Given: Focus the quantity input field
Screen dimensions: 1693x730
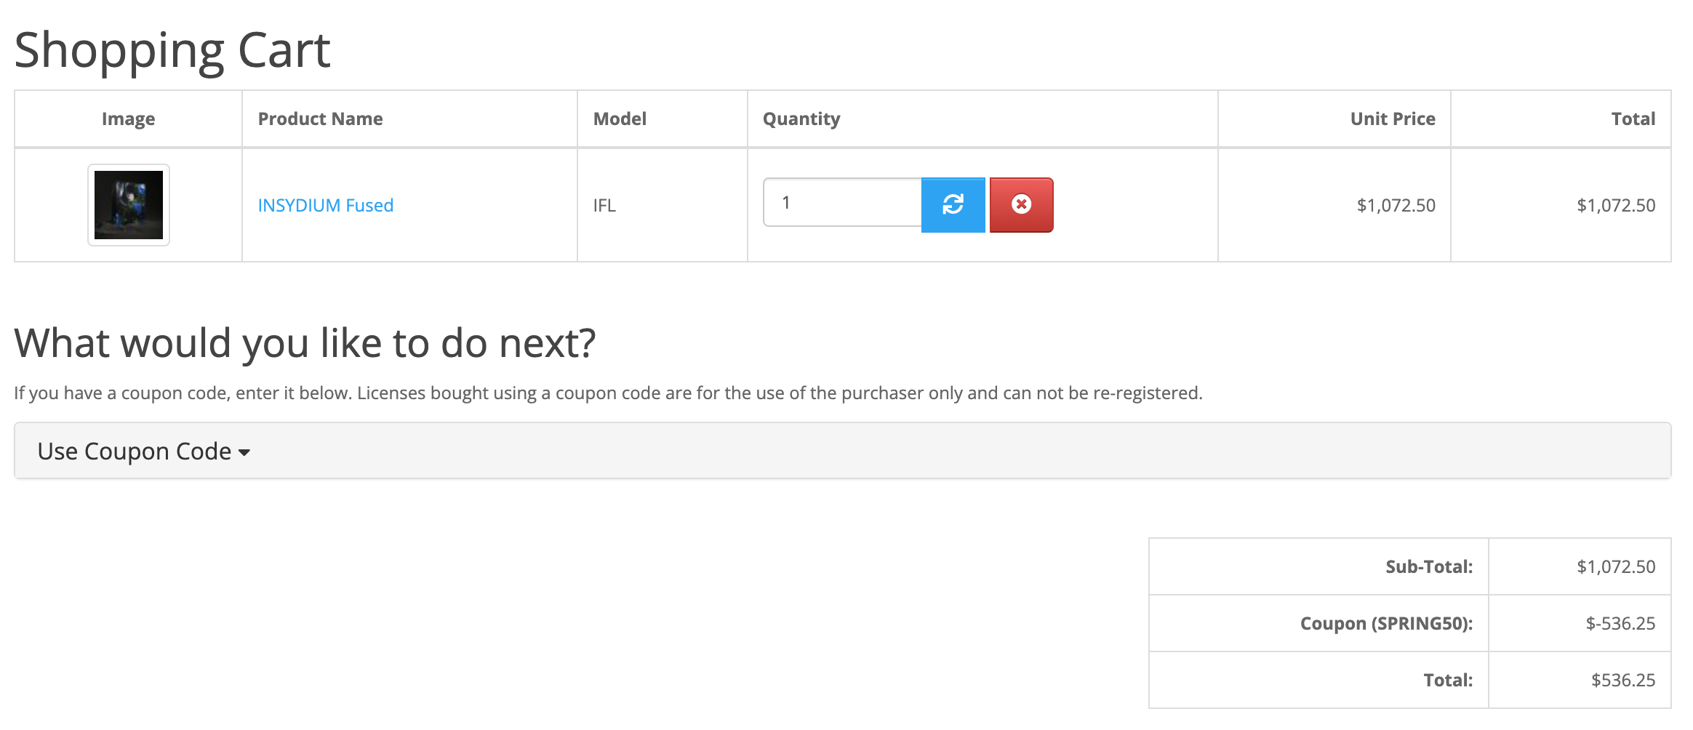Looking at the screenshot, I should (x=842, y=202).
